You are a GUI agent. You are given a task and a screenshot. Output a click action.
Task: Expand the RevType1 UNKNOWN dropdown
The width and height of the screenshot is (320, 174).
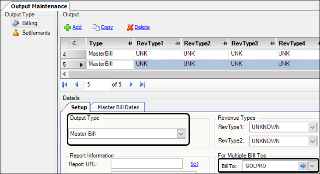point(312,127)
